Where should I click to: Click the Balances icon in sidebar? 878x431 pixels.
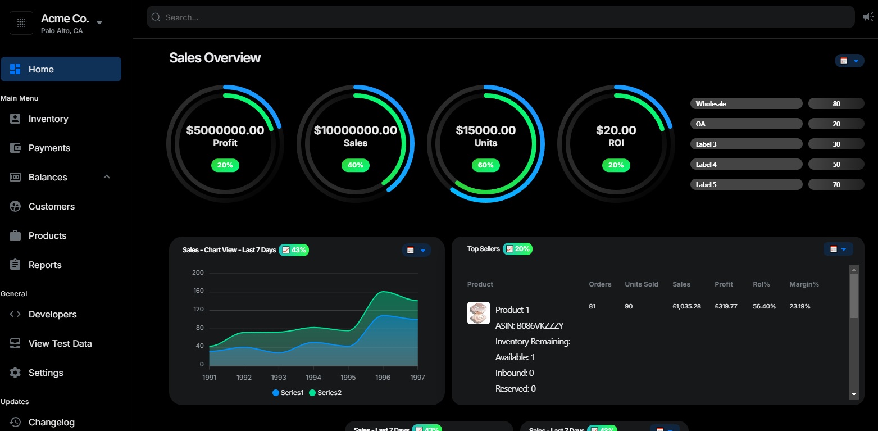pyautogui.click(x=15, y=177)
